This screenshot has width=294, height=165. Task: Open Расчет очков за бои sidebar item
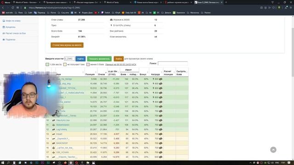pyautogui.click(x=14, y=33)
